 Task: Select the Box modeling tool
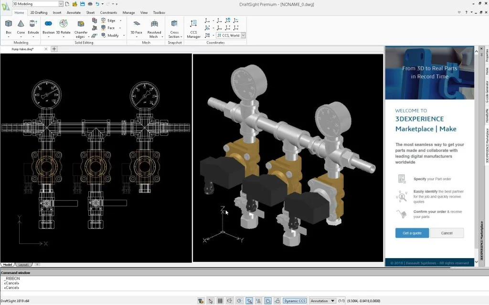8,26
